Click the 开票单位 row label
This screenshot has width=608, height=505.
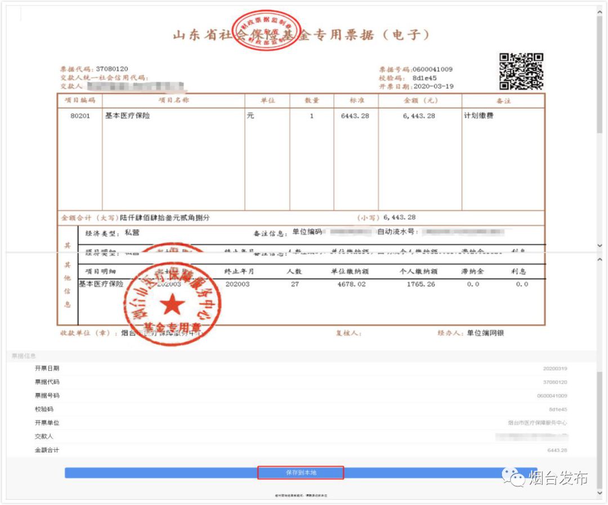[47, 422]
